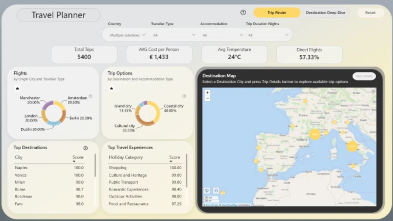The height and width of the screenshot is (221, 393).
Task: Expand the Accommodation dropdown
Action: 223,35
